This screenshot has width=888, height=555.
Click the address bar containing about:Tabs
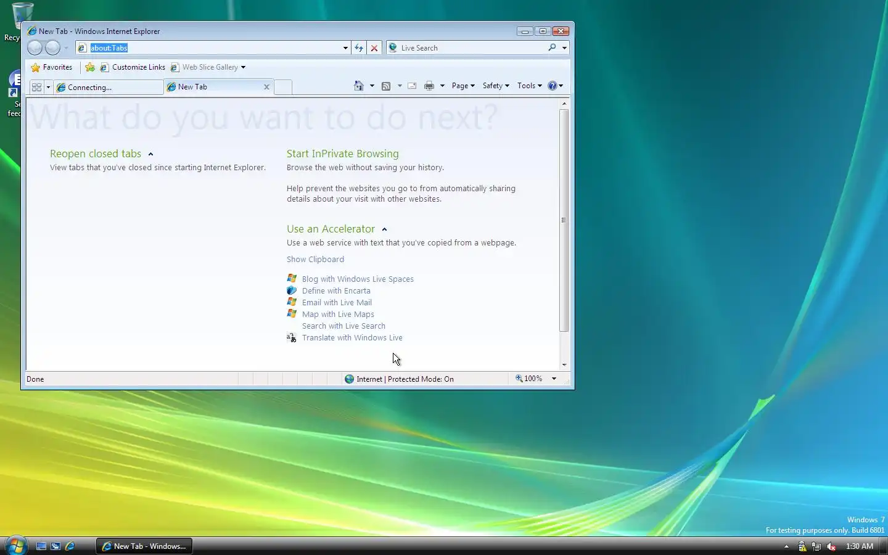click(x=208, y=47)
